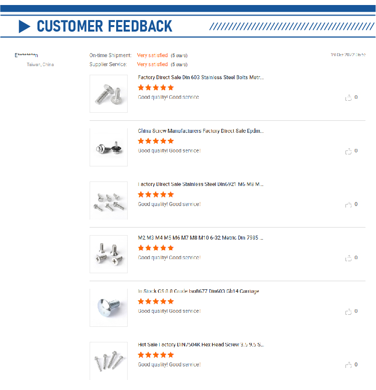Image resolution: width=376 pixels, height=390 pixels.
Task: Open 'In Stock G5 8.8 Grade Iso8677' link
Action: point(198,291)
